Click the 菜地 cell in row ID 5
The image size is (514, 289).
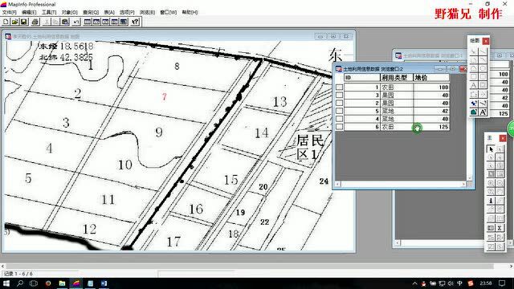tap(397, 111)
